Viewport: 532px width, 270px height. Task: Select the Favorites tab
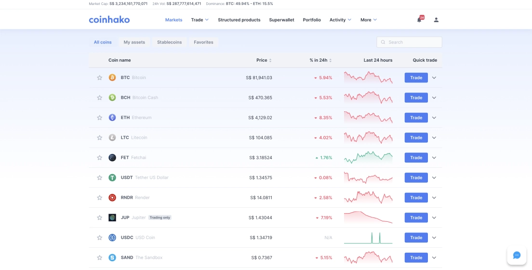(203, 42)
